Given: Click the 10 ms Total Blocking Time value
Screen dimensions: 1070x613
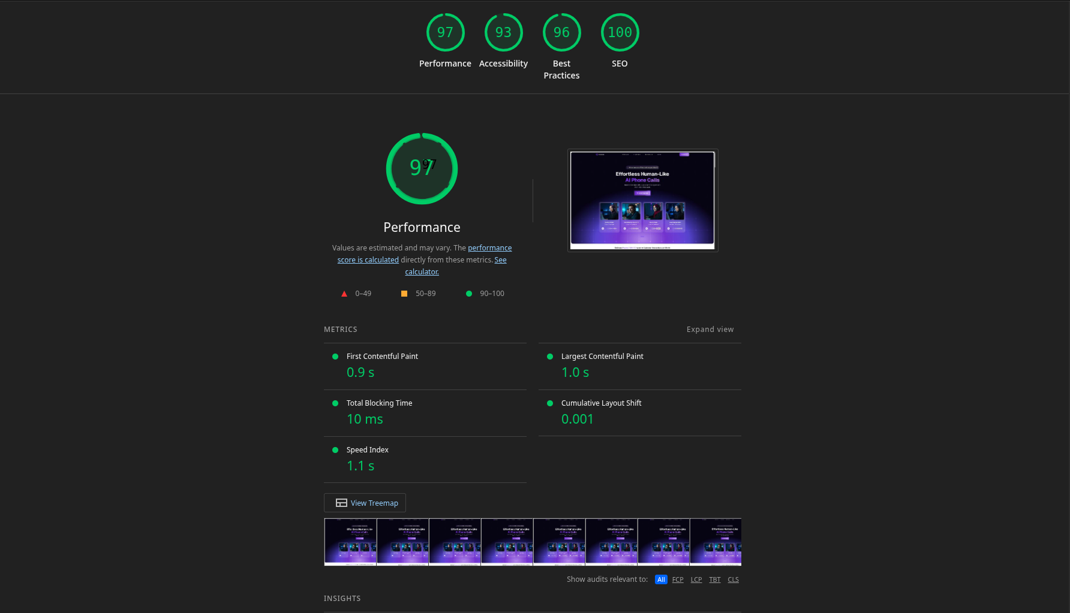Looking at the screenshot, I should point(365,419).
